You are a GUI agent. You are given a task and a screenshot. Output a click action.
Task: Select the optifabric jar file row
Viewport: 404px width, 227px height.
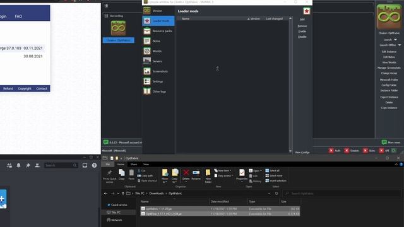(220, 209)
